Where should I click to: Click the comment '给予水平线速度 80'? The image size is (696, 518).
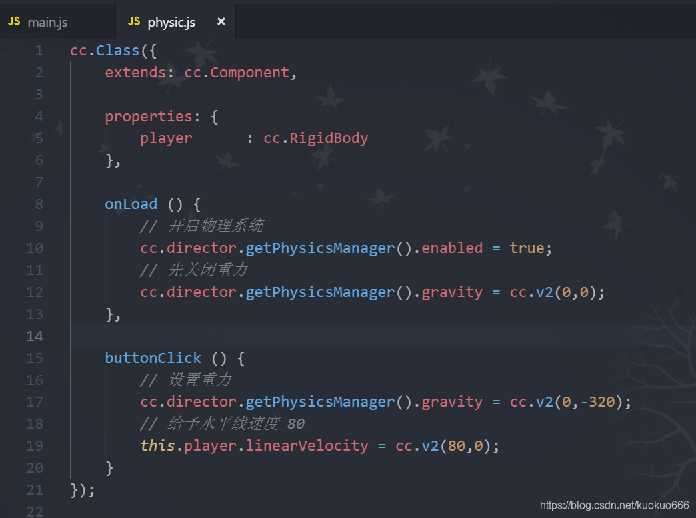(236, 424)
